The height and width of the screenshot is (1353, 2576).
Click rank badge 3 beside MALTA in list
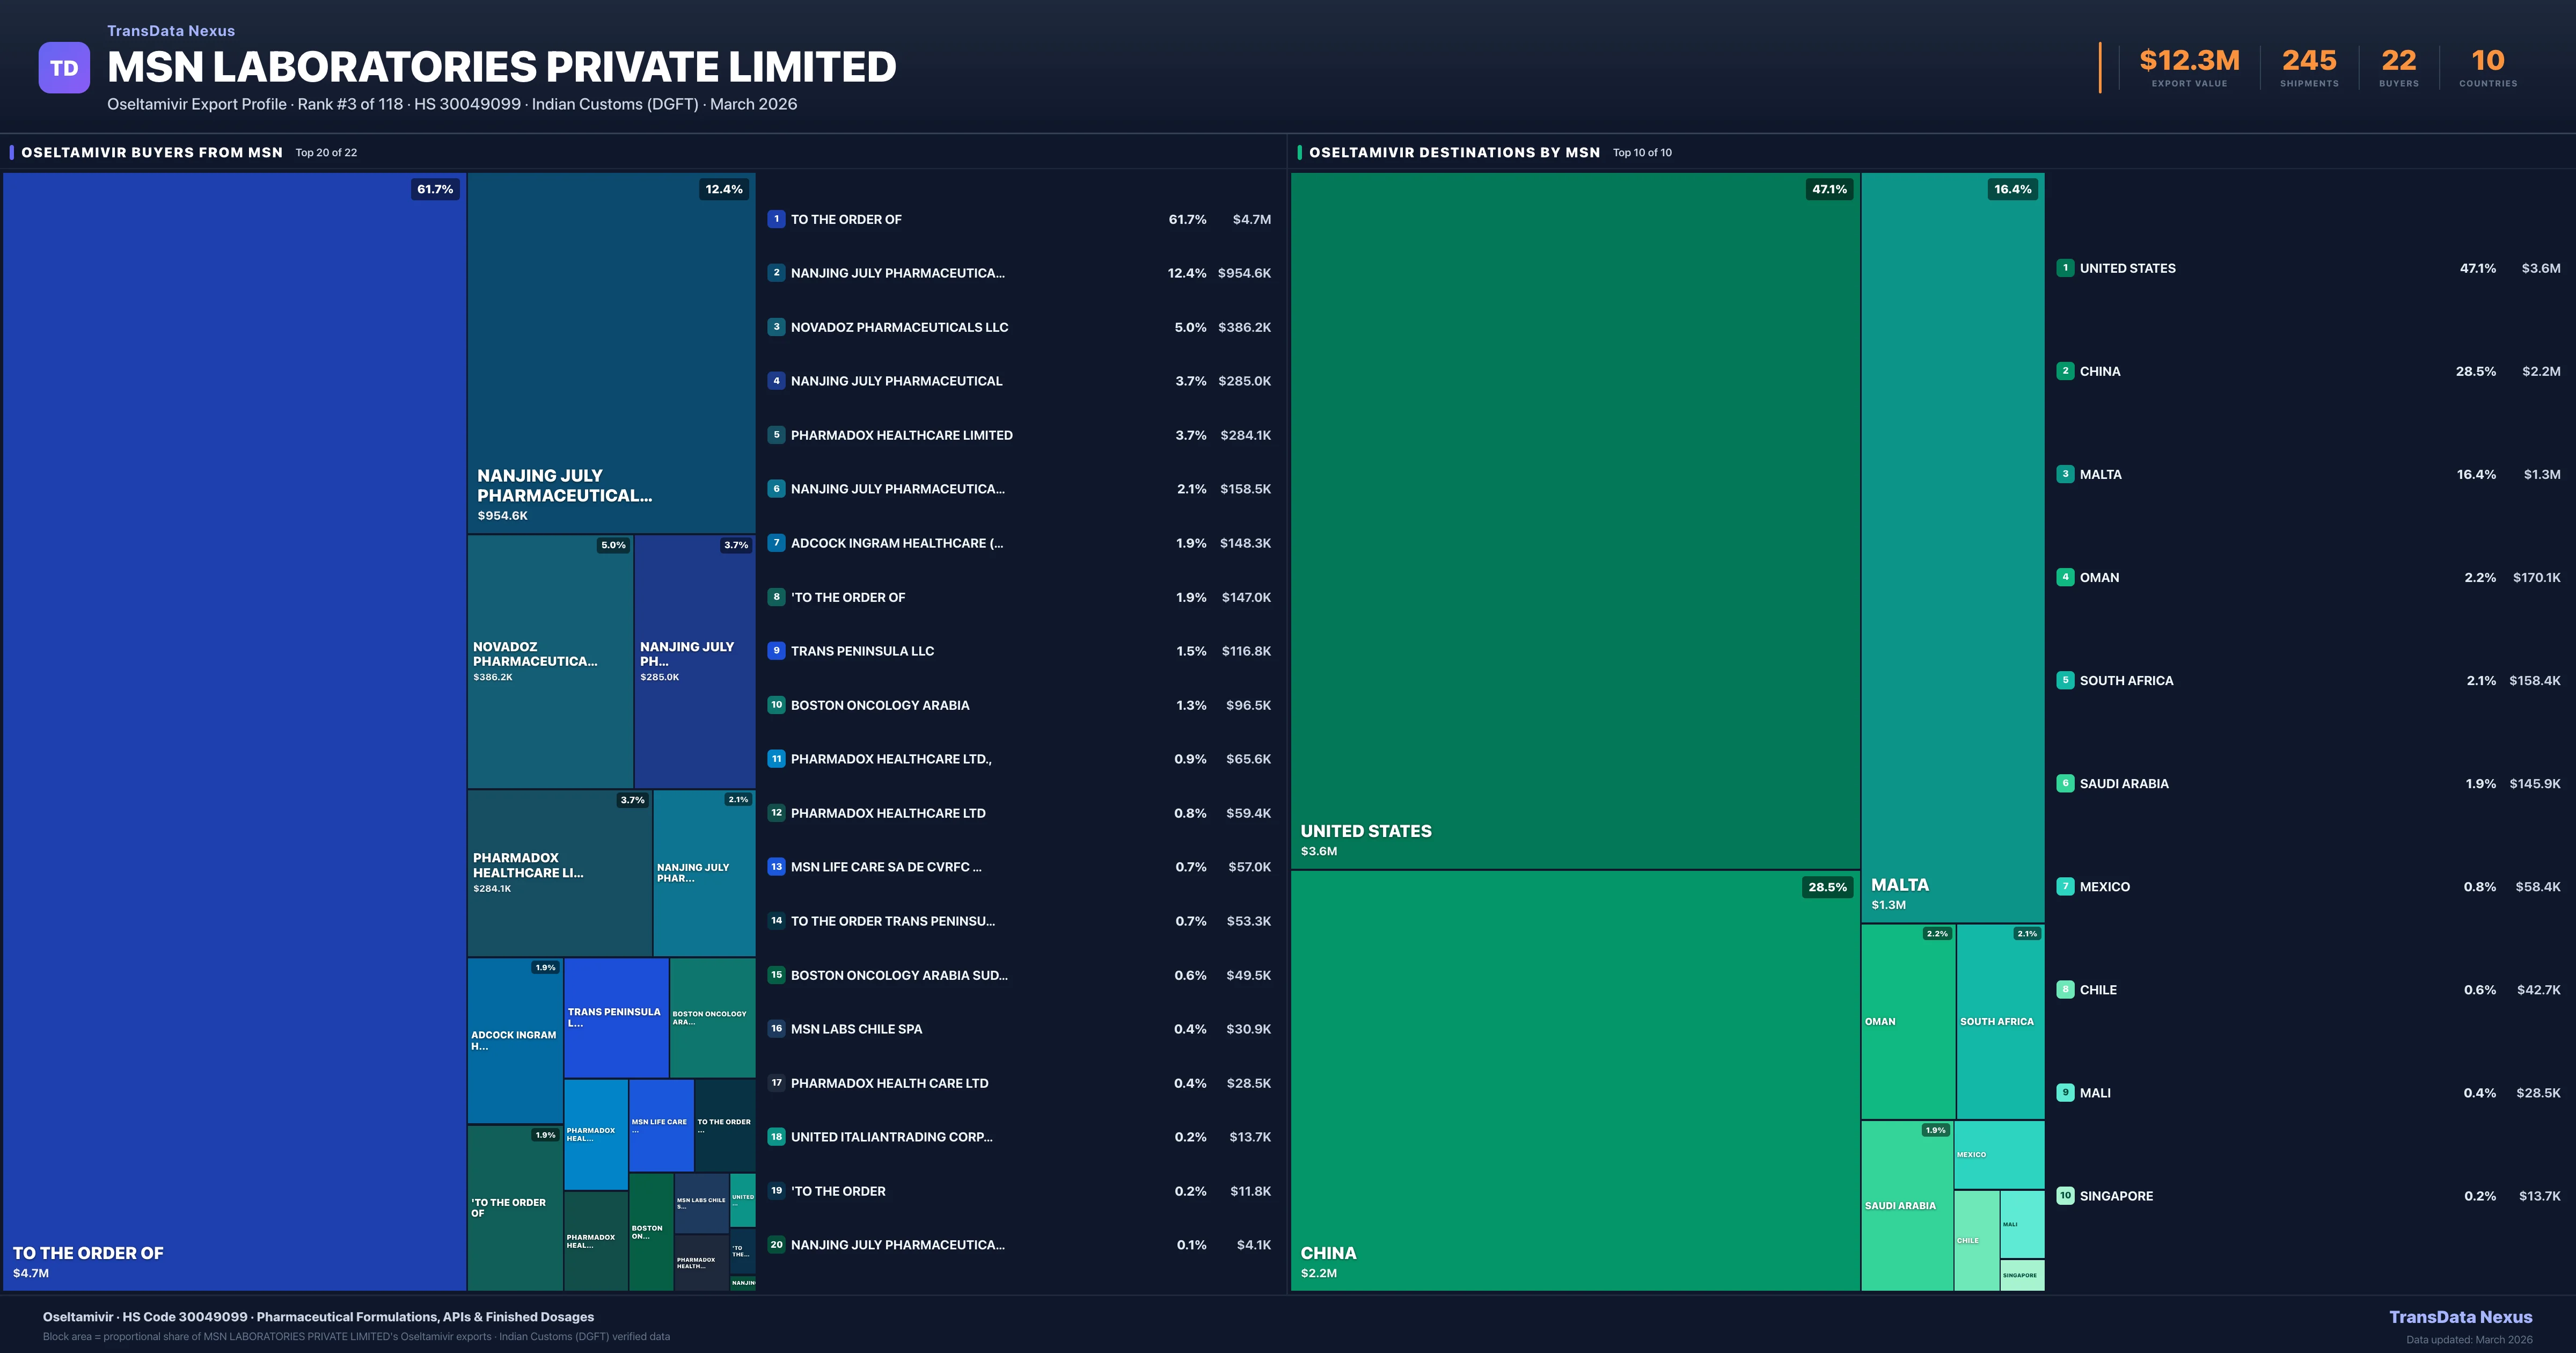click(2065, 474)
